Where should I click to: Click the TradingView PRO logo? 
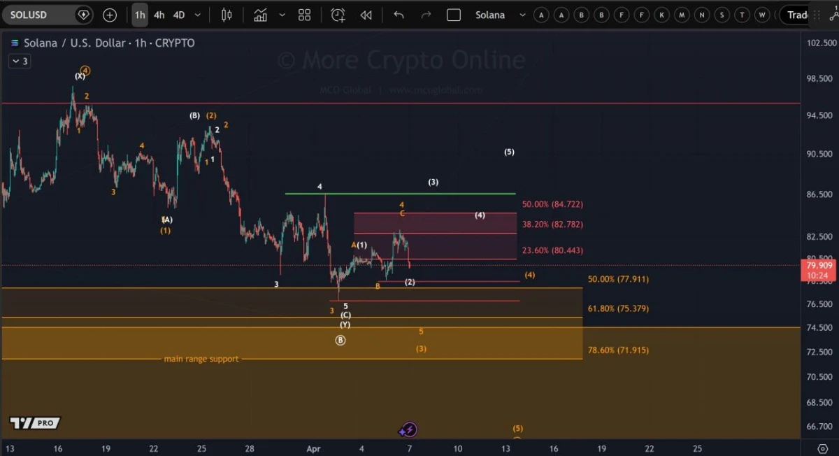coord(35,422)
